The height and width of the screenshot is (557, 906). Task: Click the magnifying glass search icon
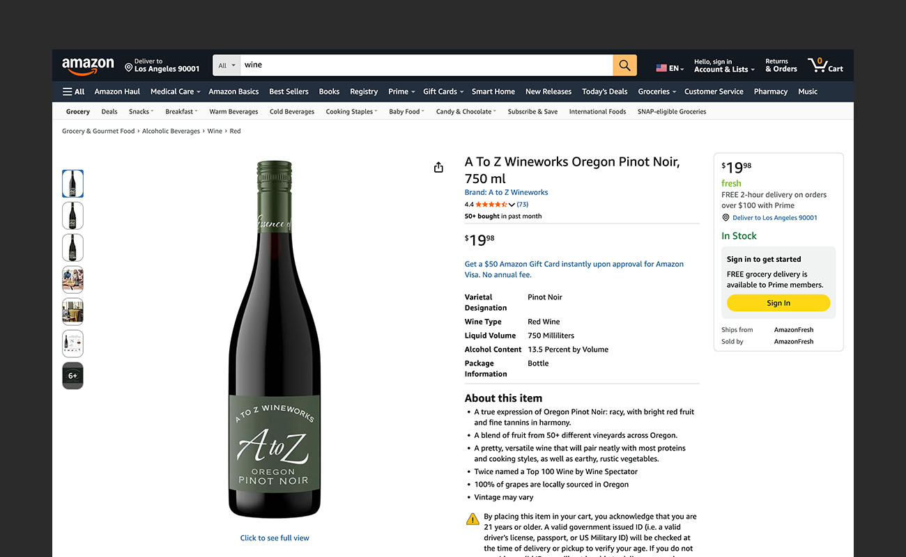click(x=624, y=65)
